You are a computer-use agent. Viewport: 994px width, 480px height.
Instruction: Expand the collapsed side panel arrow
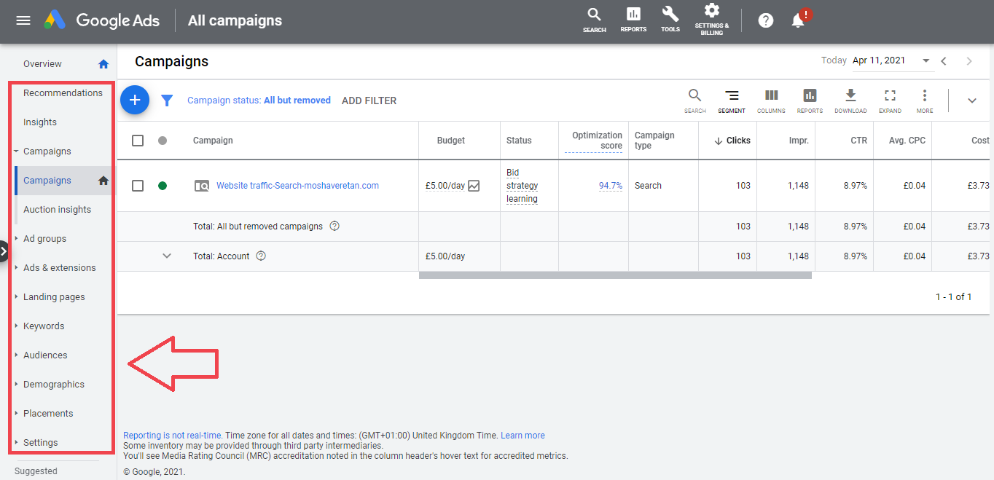[4, 251]
